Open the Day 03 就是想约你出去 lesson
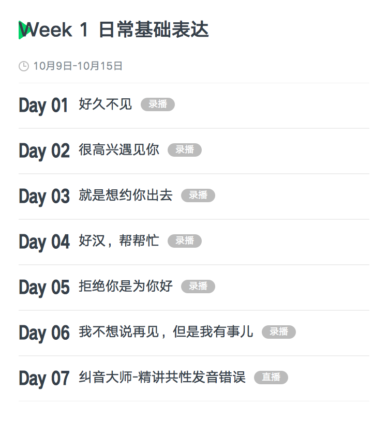This screenshot has height=422, width=388. [194, 197]
